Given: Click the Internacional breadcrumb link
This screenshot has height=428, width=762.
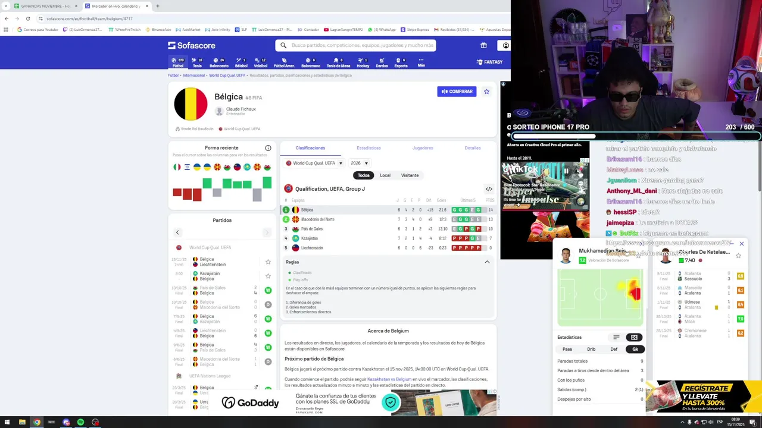Looking at the screenshot, I should 193,75.
